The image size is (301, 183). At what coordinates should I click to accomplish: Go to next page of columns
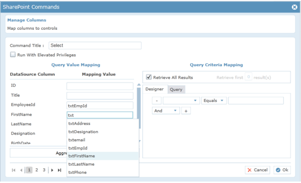point(52,170)
